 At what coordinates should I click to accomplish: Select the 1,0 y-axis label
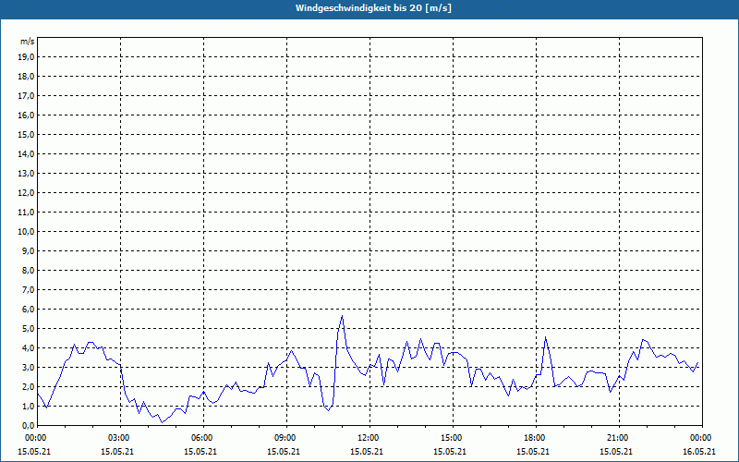pos(29,406)
